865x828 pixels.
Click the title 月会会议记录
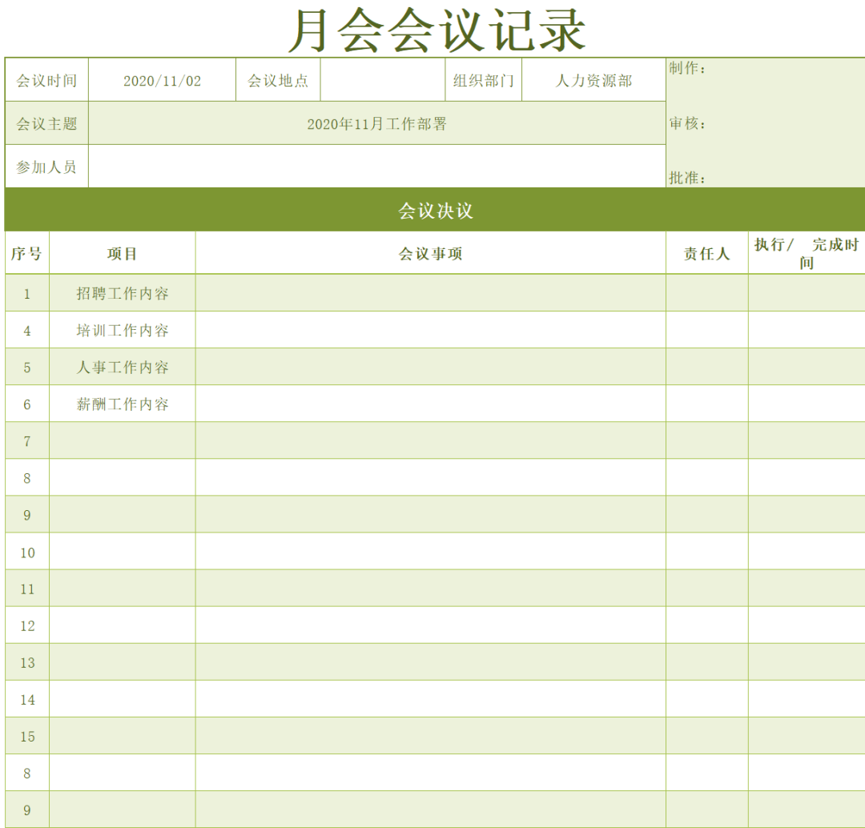[x=437, y=30]
